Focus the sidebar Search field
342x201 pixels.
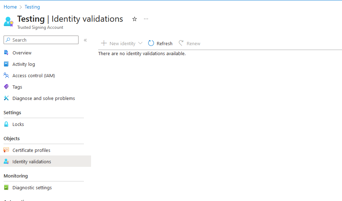click(x=41, y=40)
